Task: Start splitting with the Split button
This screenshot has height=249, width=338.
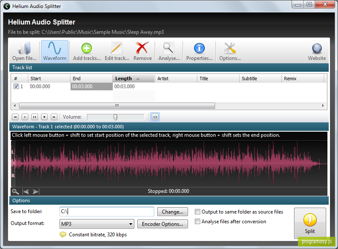Action: pyautogui.click(x=310, y=223)
